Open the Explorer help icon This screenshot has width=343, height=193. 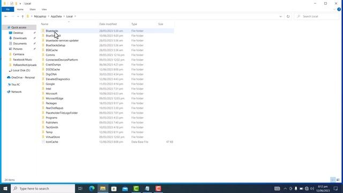[339, 10]
